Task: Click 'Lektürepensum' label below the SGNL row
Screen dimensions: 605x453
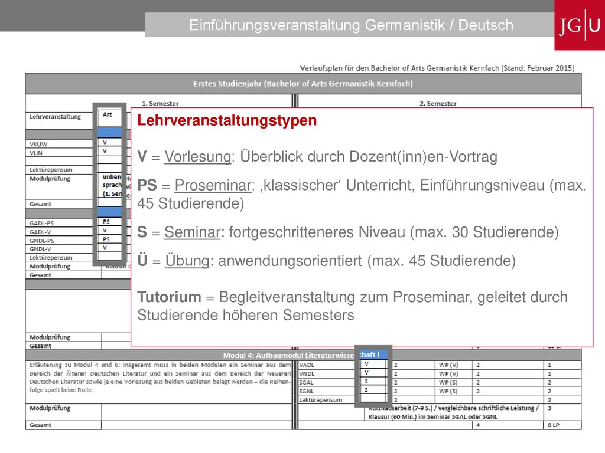Action: 321,401
